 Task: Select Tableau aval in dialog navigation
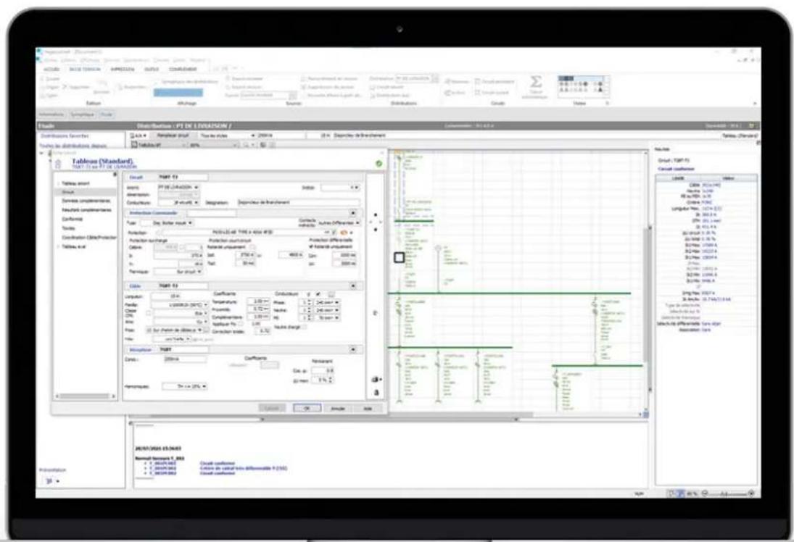pyautogui.click(x=74, y=246)
